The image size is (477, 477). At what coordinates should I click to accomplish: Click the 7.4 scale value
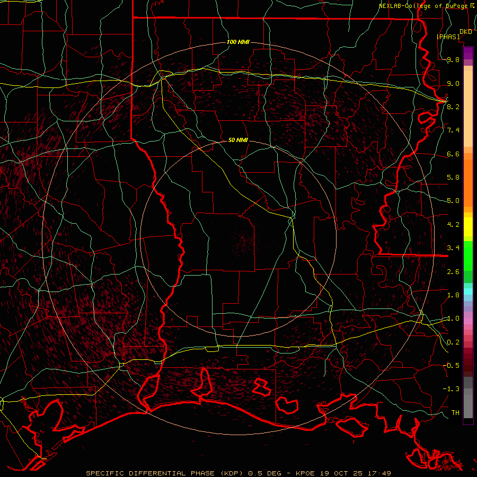(x=453, y=130)
